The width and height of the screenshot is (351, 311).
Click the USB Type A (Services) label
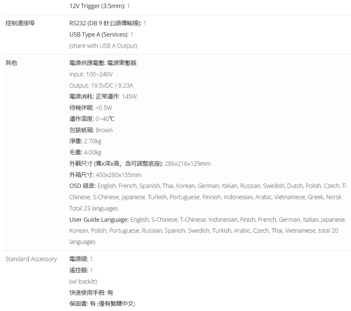99,34
